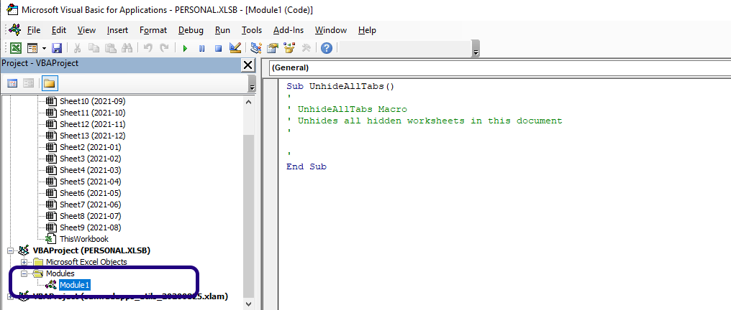The image size is (731, 310).
Task: Click the Reset stop square icon
Action: pyautogui.click(x=218, y=48)
